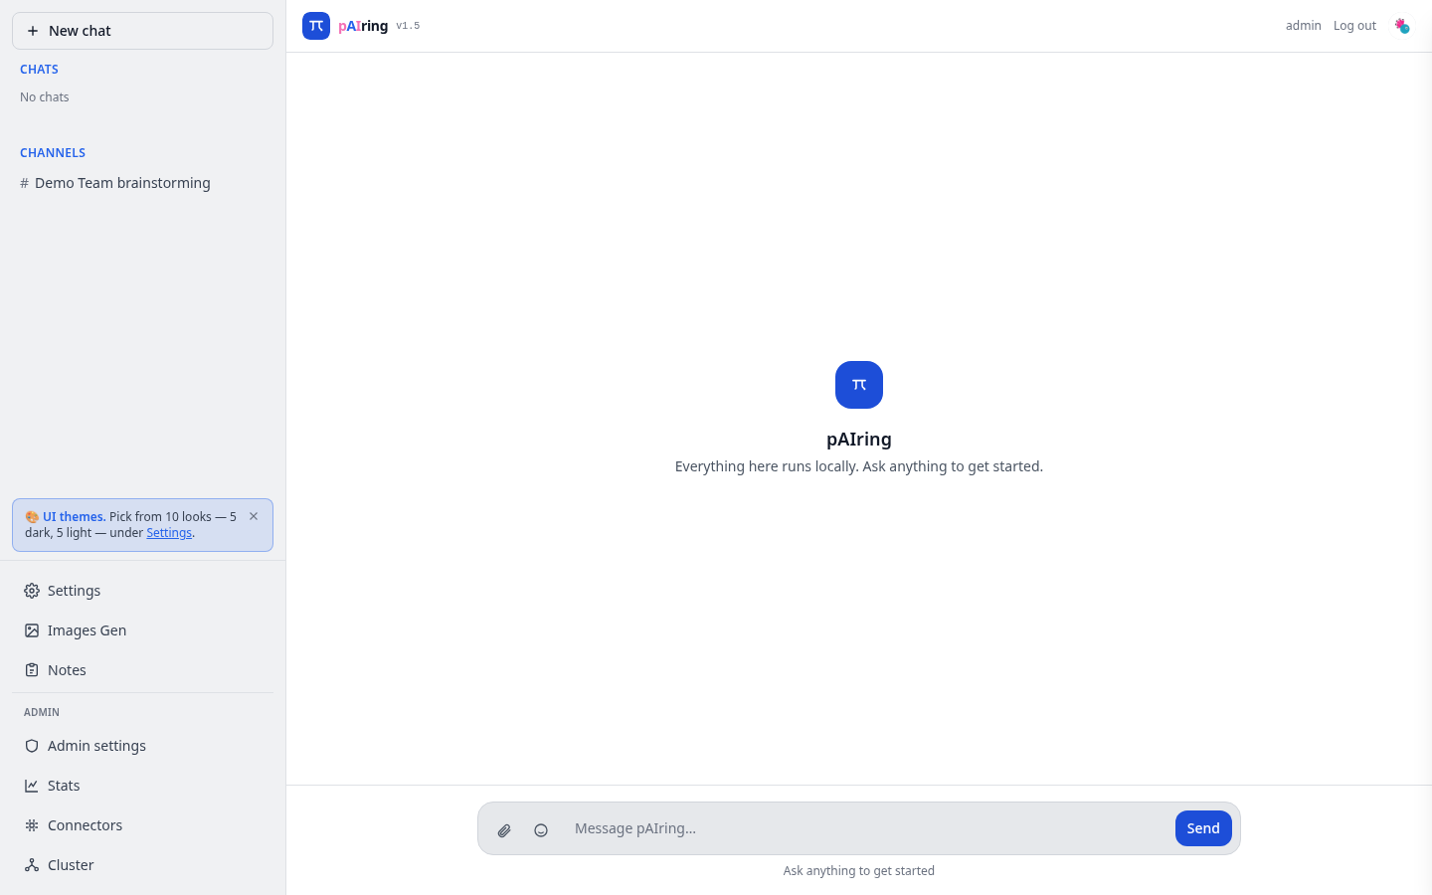Click the CHATS section heading
1432x895 pixels.
(39, 70)
